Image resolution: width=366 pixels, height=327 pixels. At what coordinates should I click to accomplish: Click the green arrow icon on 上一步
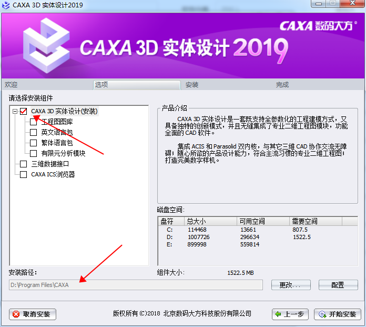click(x=278, y=314)
